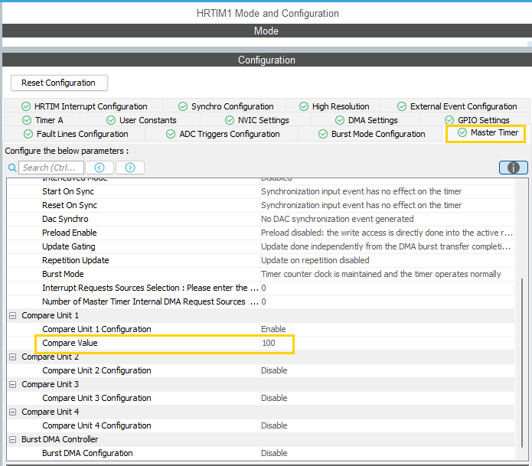Open the Start On Sync value dropdown

[x=387, y=191]
